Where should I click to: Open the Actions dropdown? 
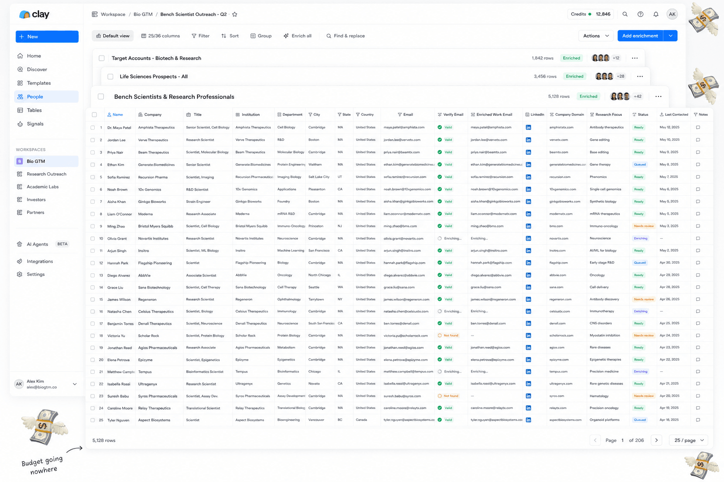click(x=596, y=36)
